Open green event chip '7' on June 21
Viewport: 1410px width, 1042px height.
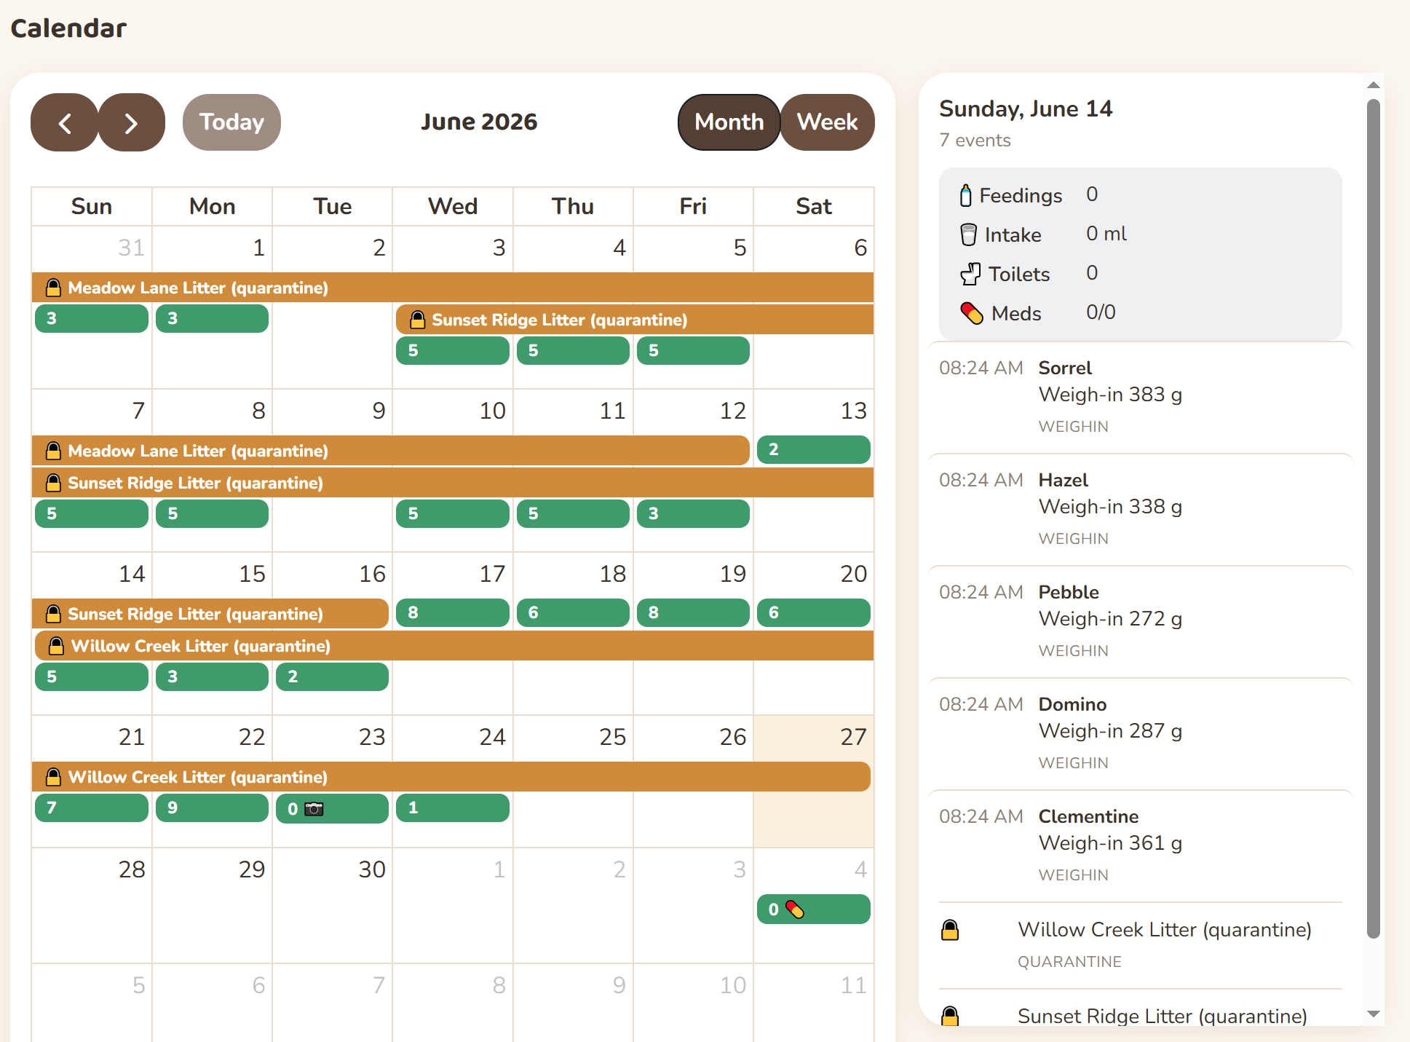pos(91,808)
